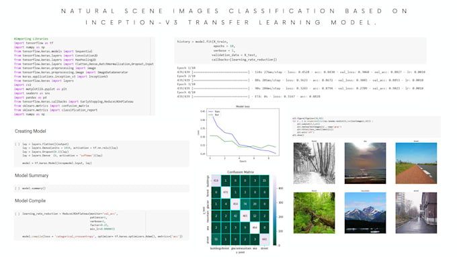Click the "epochs = 10," argument line
Screen dimensions: 457x257
pos(224,46)
